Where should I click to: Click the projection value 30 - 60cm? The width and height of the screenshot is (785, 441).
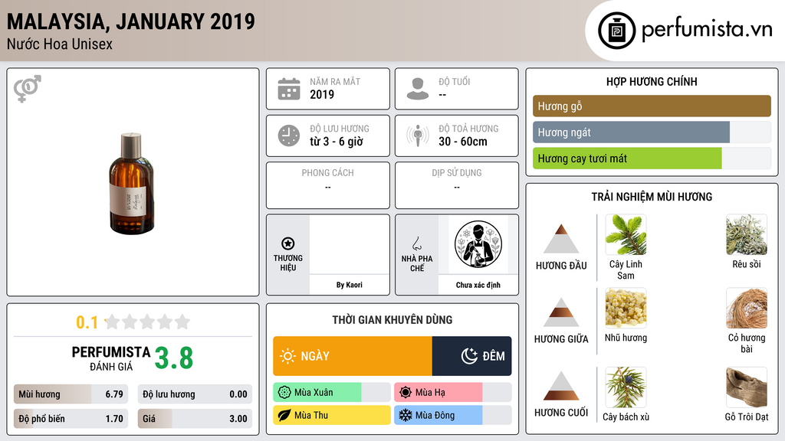[x=462, y=142]
